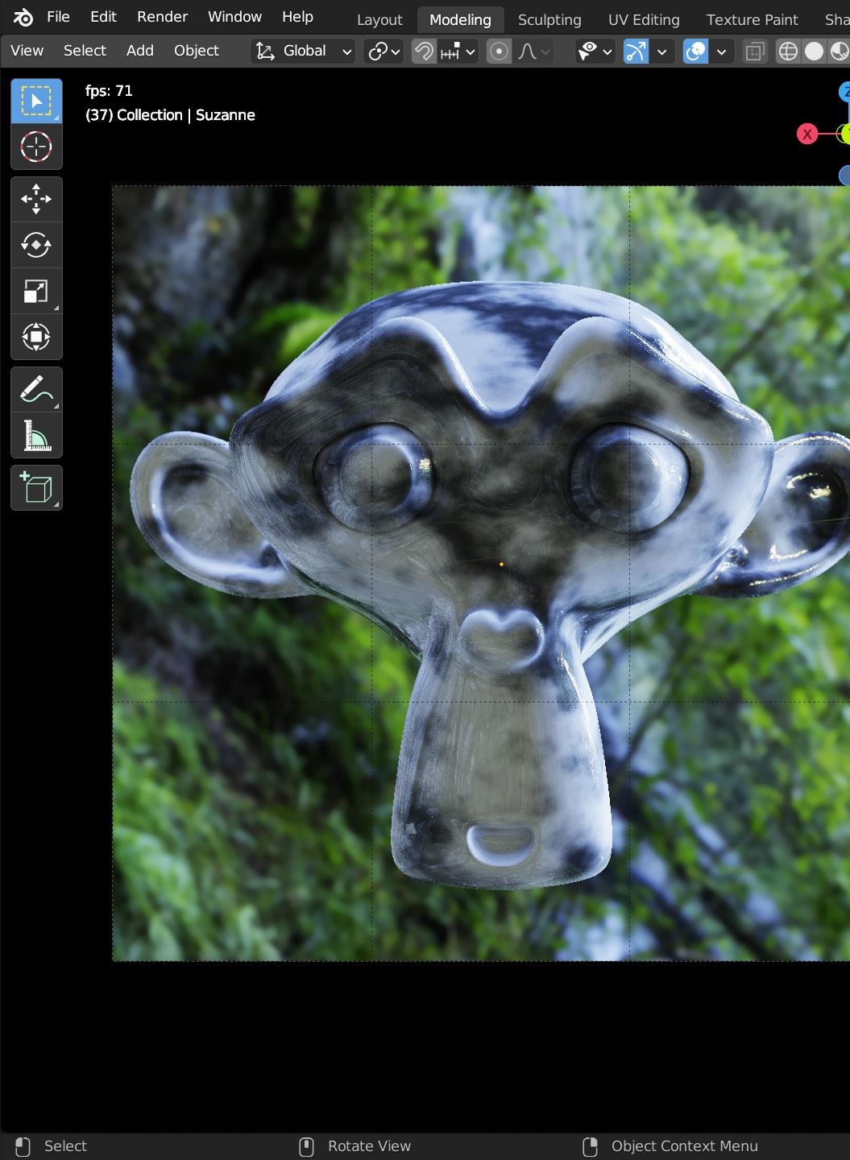Select the Scale tool

pos(36,291)
